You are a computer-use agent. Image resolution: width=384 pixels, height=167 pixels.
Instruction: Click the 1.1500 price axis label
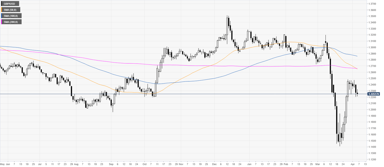372,141
